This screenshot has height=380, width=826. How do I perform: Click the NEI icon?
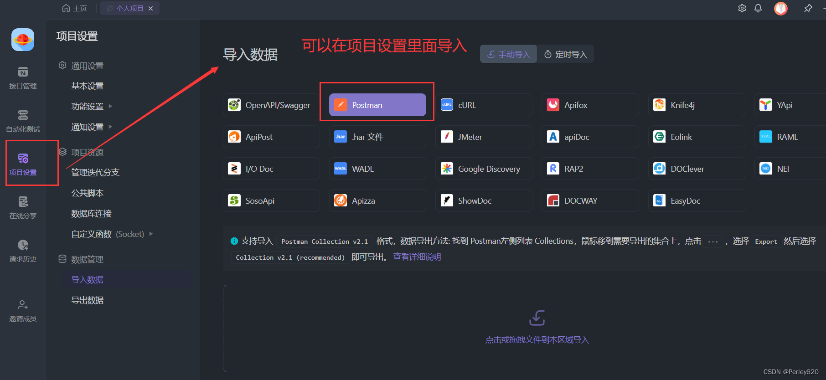pos(766,169)
